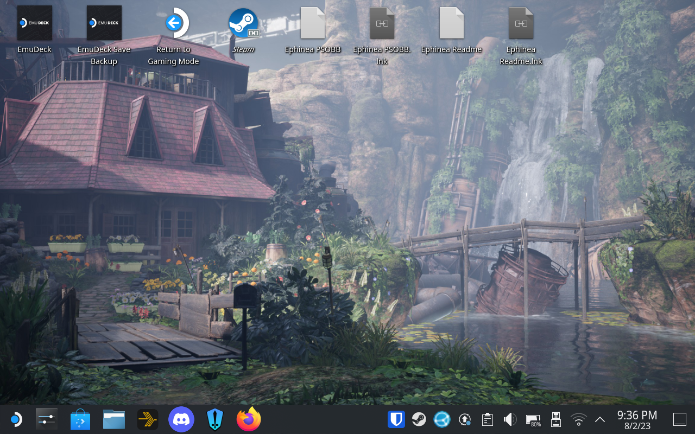
Task: Open the software updates tray icon
Action: tap(465, 419)
